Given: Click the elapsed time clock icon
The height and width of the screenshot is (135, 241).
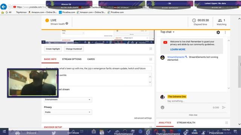Looking at the screenshot, I should point(194,20).
